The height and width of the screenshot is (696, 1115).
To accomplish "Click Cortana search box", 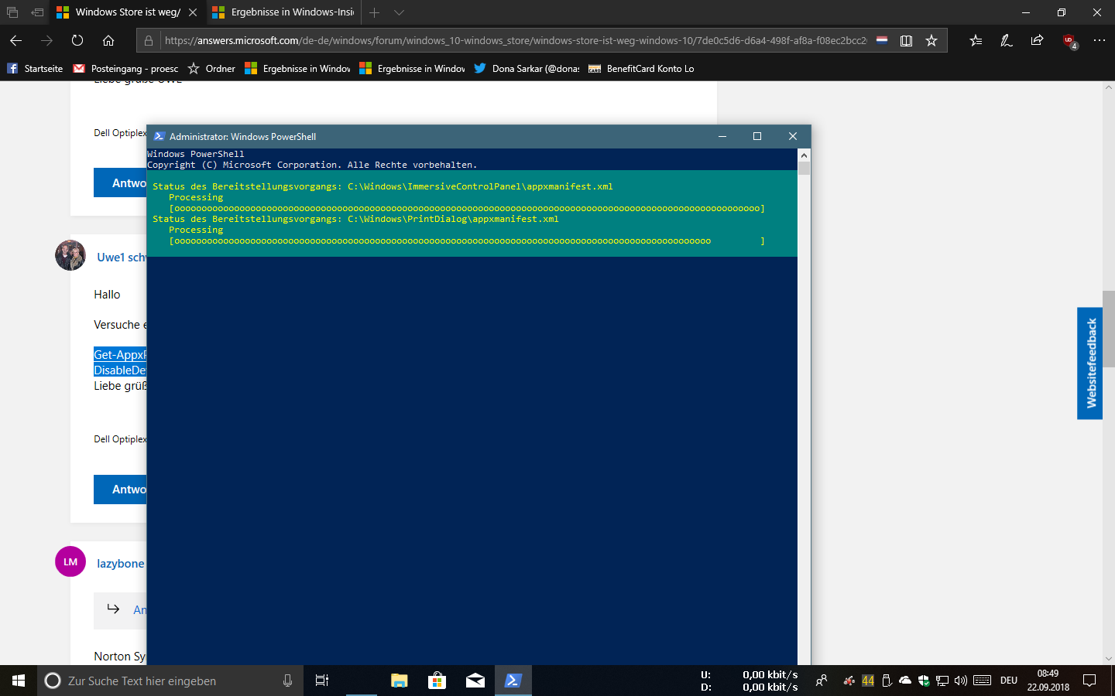I will [x=170, y=681].
